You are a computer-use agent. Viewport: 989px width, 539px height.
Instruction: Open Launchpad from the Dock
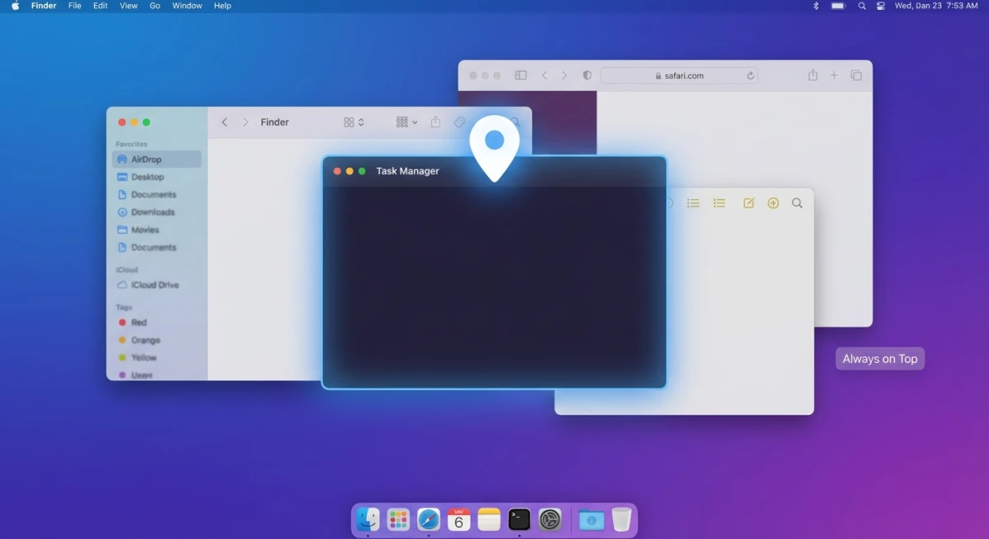(398, 519)
